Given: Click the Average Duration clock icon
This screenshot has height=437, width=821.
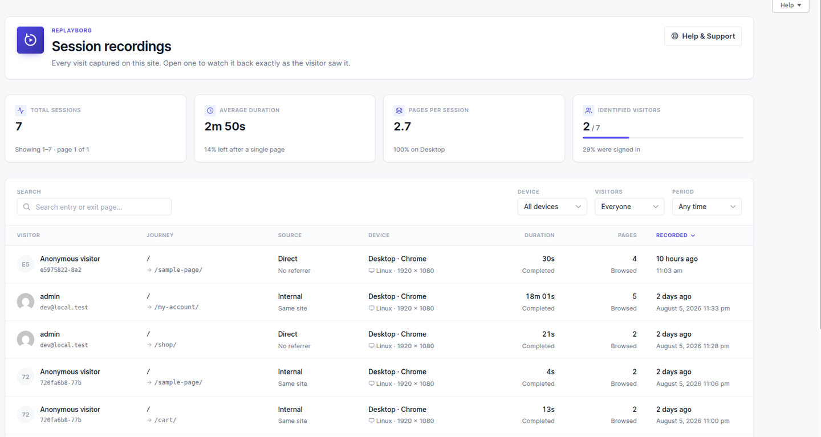Looking at the screenshot, I should coord(210,111).
